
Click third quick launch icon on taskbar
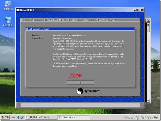click(x=22, y=117)
